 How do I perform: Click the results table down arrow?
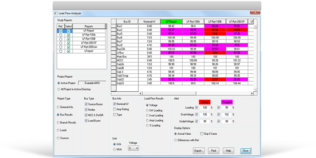[x=255, y=90]
